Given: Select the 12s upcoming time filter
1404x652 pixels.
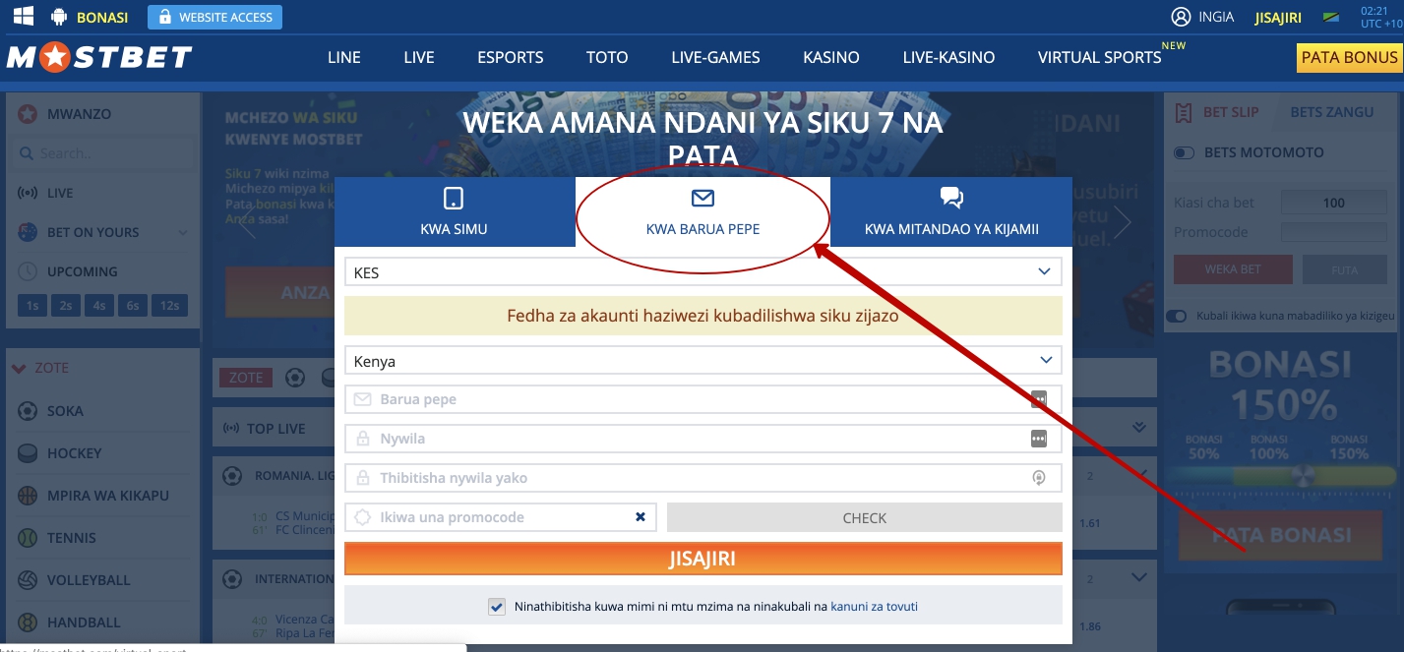Looking at the screenshot, I should pyautogui.click(x=169, y=306).
